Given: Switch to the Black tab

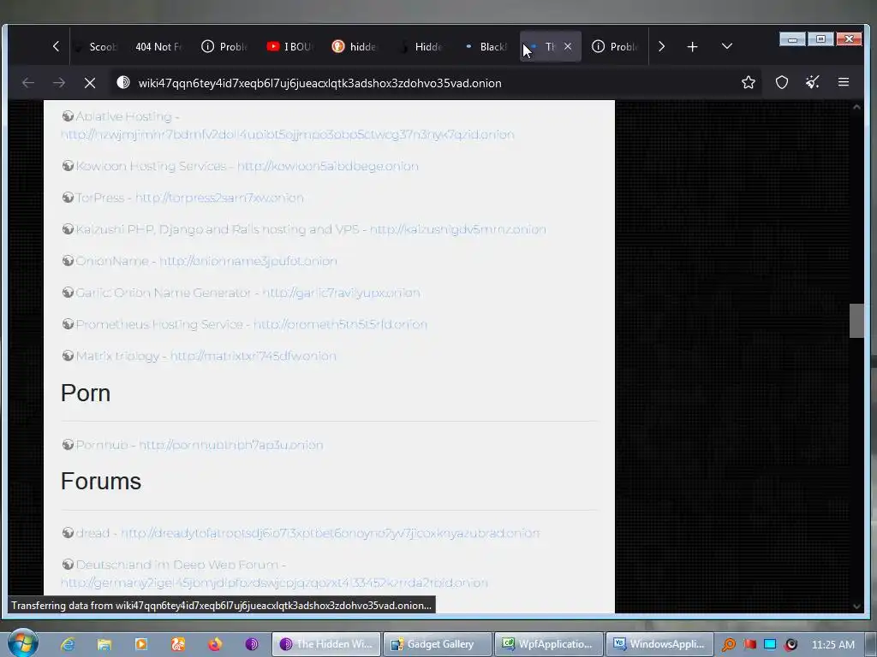Looking at the screenshot, I should [486, 47].
